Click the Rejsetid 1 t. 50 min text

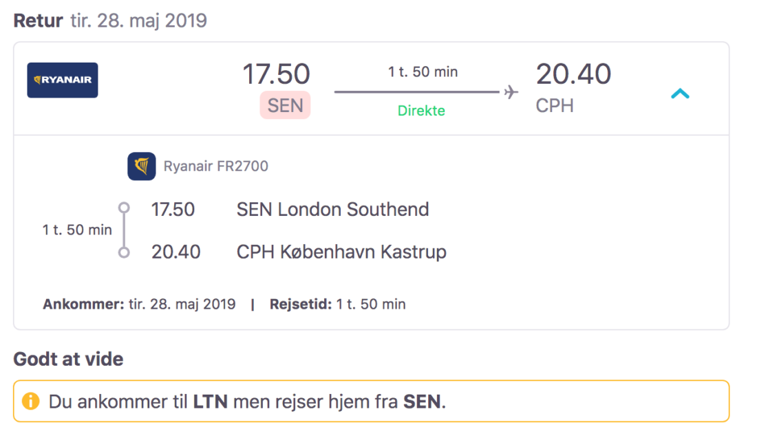point(337,305)
